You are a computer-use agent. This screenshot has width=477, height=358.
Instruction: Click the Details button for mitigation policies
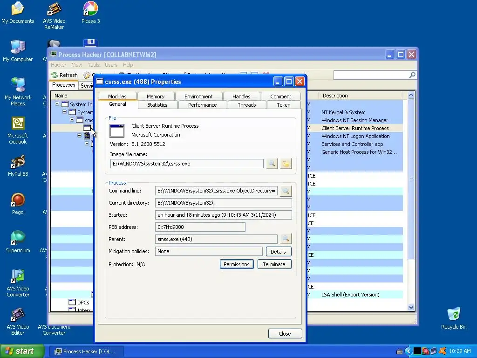[x=278, y=251]
